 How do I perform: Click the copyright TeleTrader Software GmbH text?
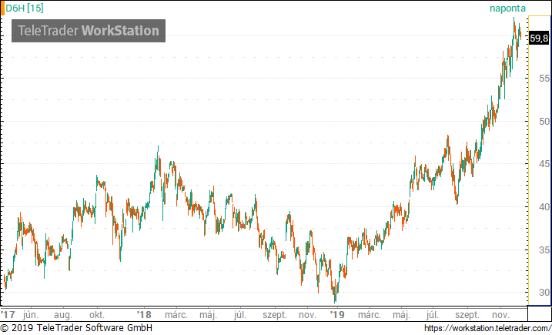coord(76,328)
